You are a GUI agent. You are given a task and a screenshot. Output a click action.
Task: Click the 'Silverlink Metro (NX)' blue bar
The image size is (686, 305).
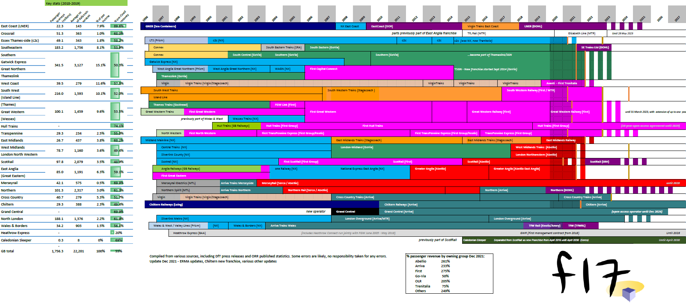pyautogui.click(x=244, y=219)
